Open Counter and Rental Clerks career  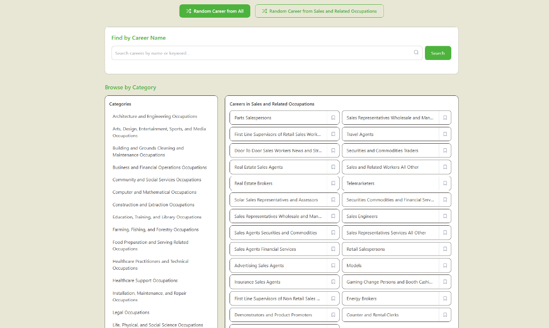[390, 315]
